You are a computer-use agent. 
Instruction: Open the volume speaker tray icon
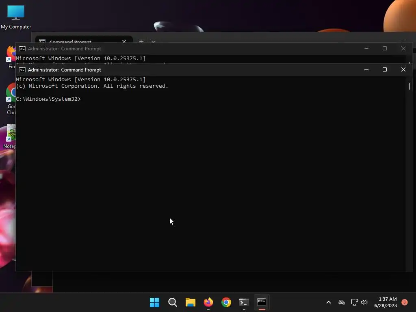364,302
